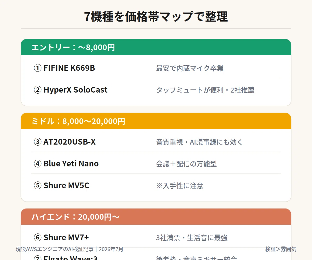Click the 3社満票・生活音に最強 description
The image size is (312, 260).
tap(192, 238)
